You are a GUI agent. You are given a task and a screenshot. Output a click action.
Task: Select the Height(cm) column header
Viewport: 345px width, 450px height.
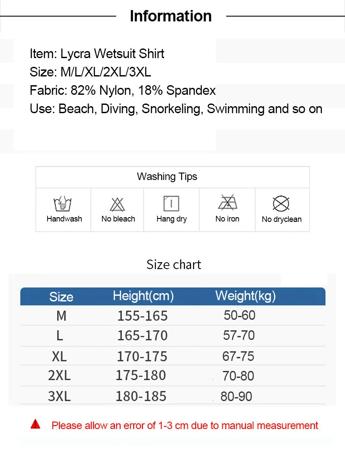[x=143, y=296]
